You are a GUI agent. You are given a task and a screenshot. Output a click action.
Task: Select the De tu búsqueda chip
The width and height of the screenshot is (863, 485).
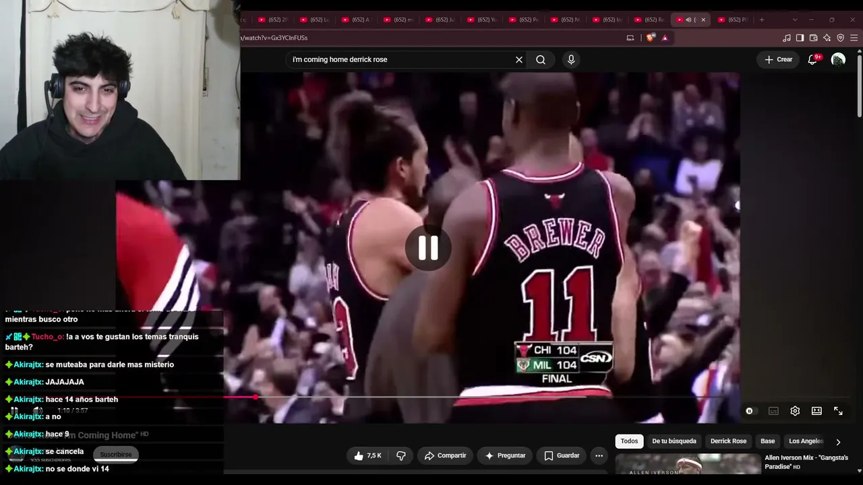(x=674, y=441)
